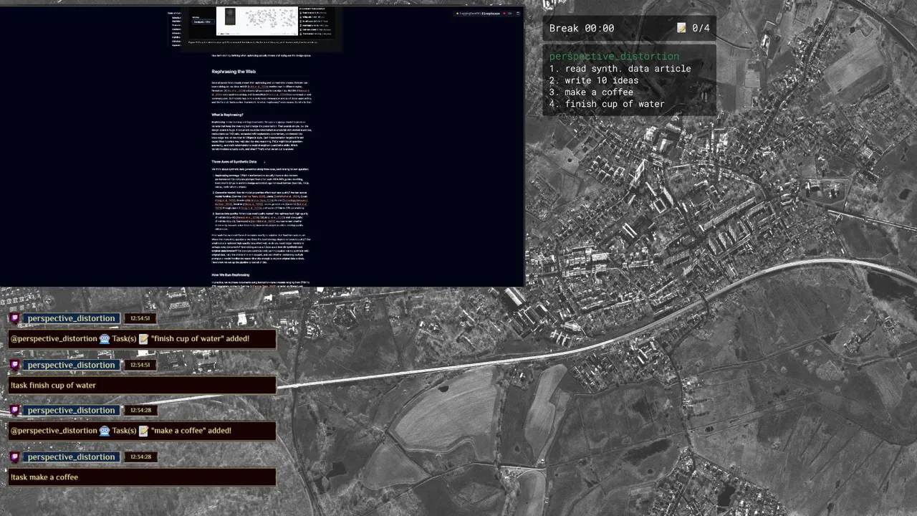Click username above '!task finish cup of water' message
This screenshot has height=516, width=917.
pos(71,365)
